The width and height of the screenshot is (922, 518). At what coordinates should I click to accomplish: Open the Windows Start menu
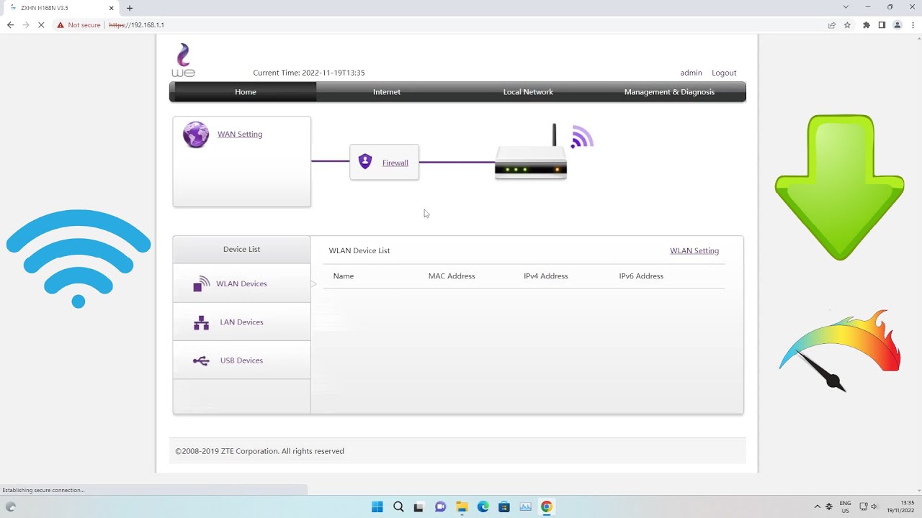coord(377,506)
